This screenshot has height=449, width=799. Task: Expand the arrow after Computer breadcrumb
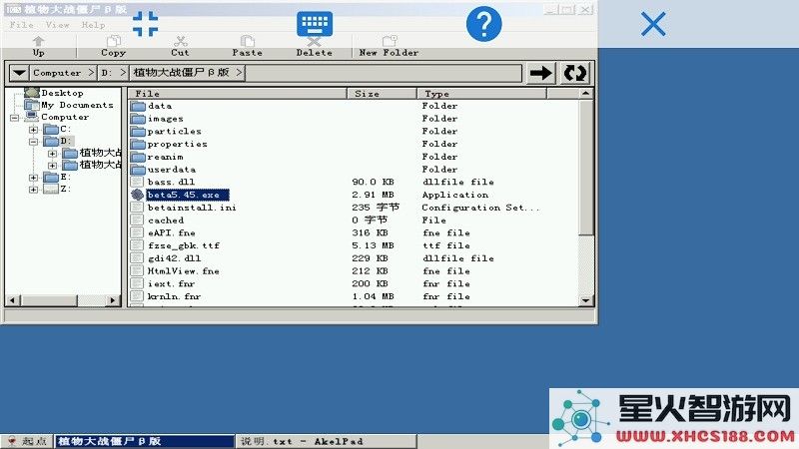coord(91,73)
